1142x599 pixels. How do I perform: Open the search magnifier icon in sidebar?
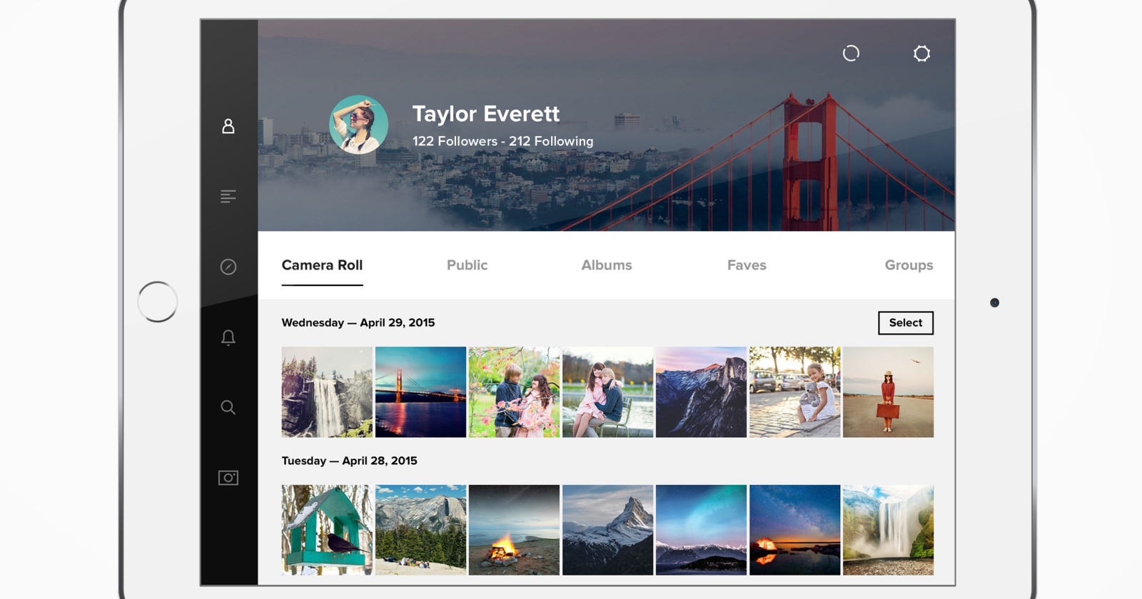click(228, 407)
